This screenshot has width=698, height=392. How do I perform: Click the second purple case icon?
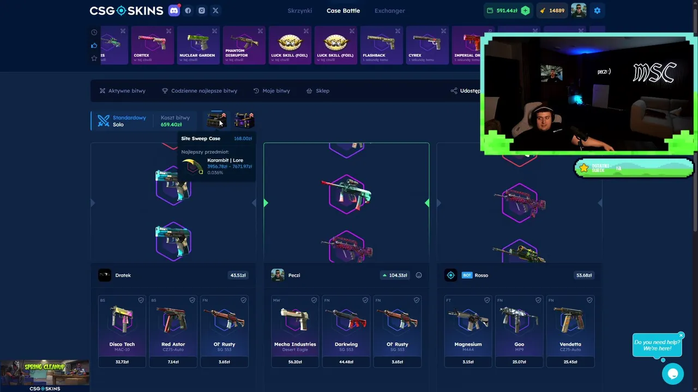244,120
